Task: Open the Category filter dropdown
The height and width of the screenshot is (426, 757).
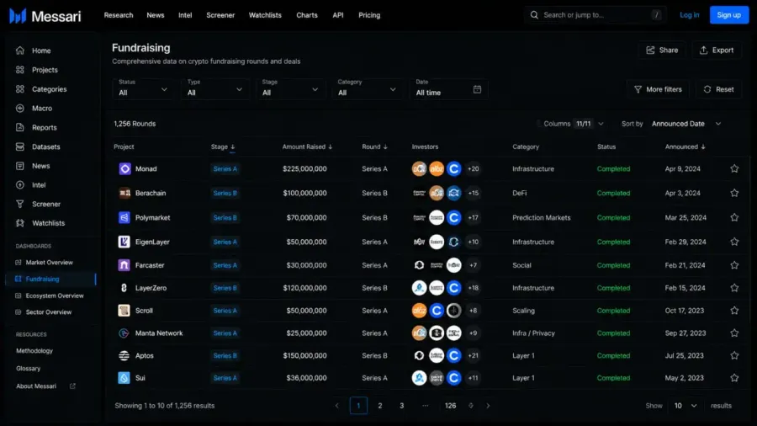Action: click(367, 89)
